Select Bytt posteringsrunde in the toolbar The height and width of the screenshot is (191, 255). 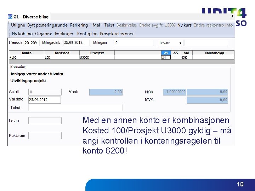tap(47, 25)
